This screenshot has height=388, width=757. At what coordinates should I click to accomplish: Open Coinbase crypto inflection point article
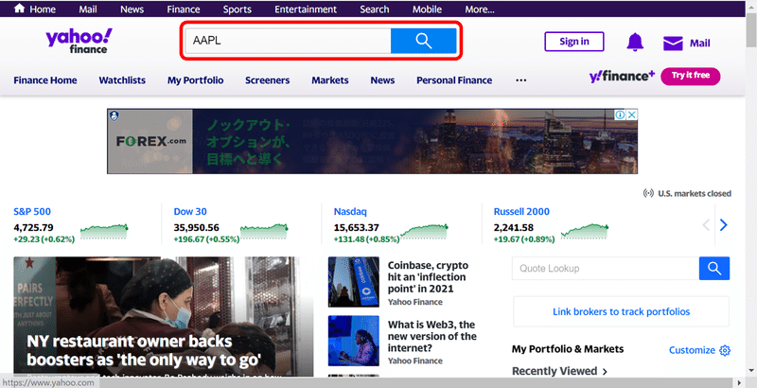pyautogui.click(x=428, y=277)
